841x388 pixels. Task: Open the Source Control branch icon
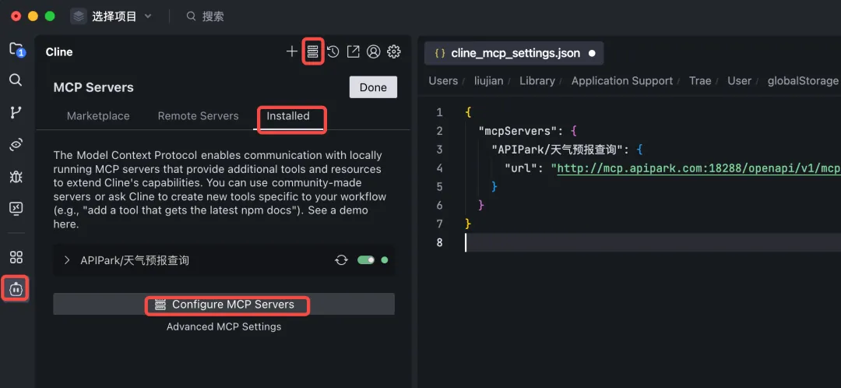point(16,112)
